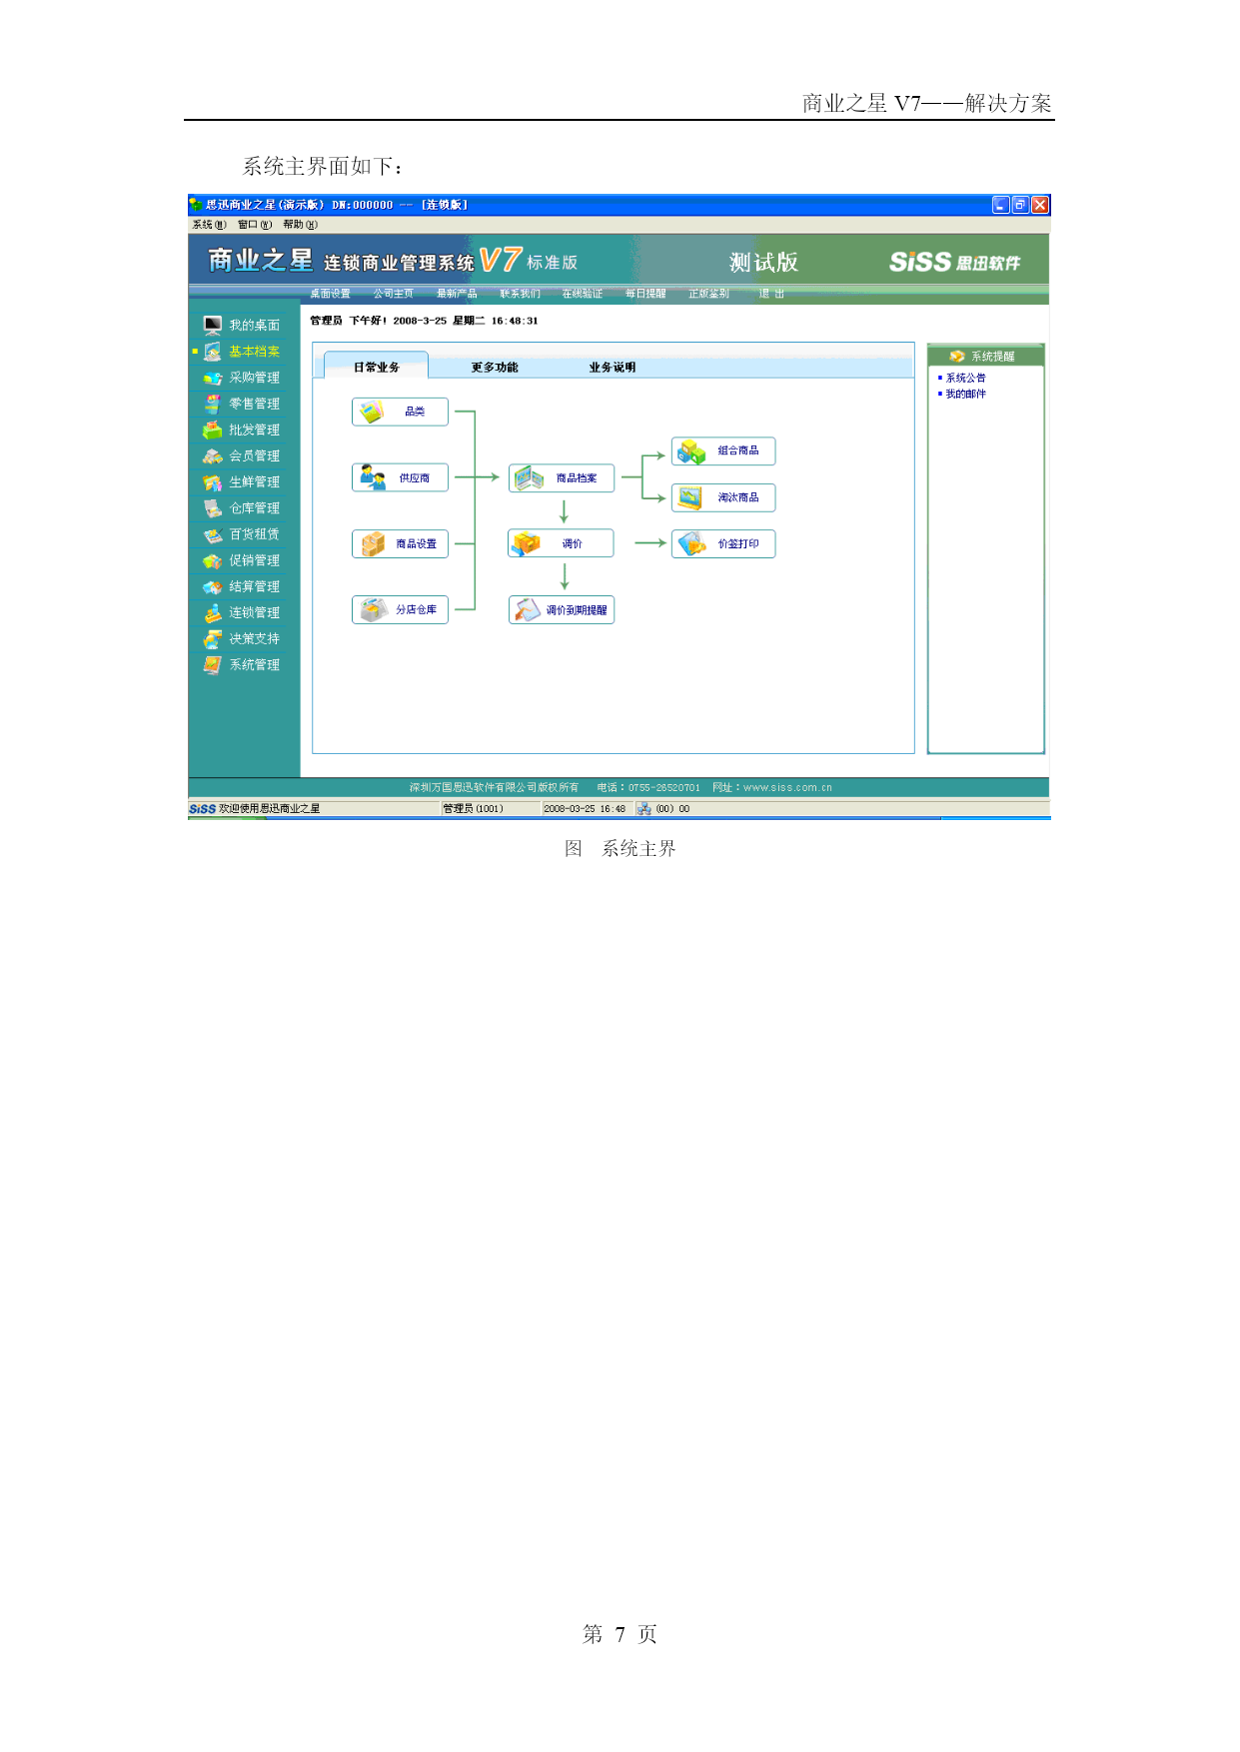Click 公司主页 link
The width and height of the screenshot is (1240, 1752).
394,294
